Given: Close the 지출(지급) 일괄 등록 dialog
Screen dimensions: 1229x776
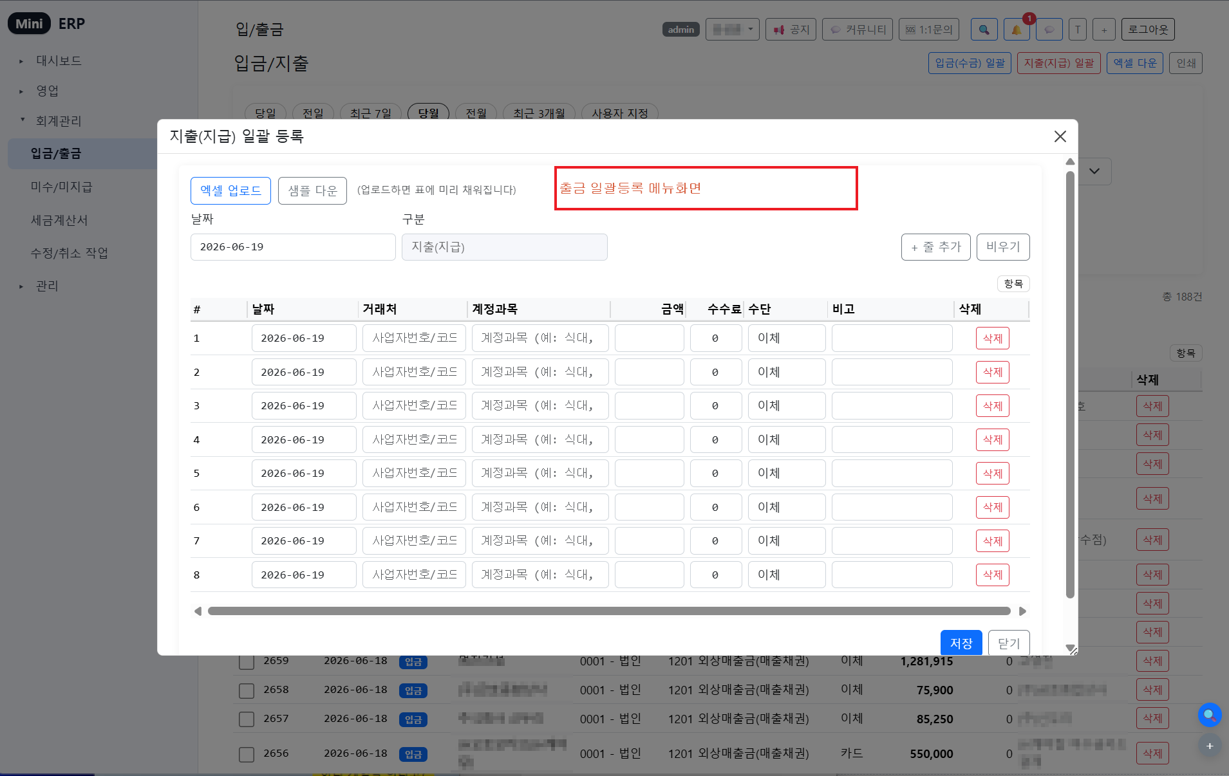Looking at the screenshot, I should pos(1060,136).
